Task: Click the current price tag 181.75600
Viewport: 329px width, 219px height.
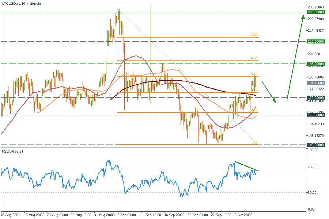Action: [316, 83]
